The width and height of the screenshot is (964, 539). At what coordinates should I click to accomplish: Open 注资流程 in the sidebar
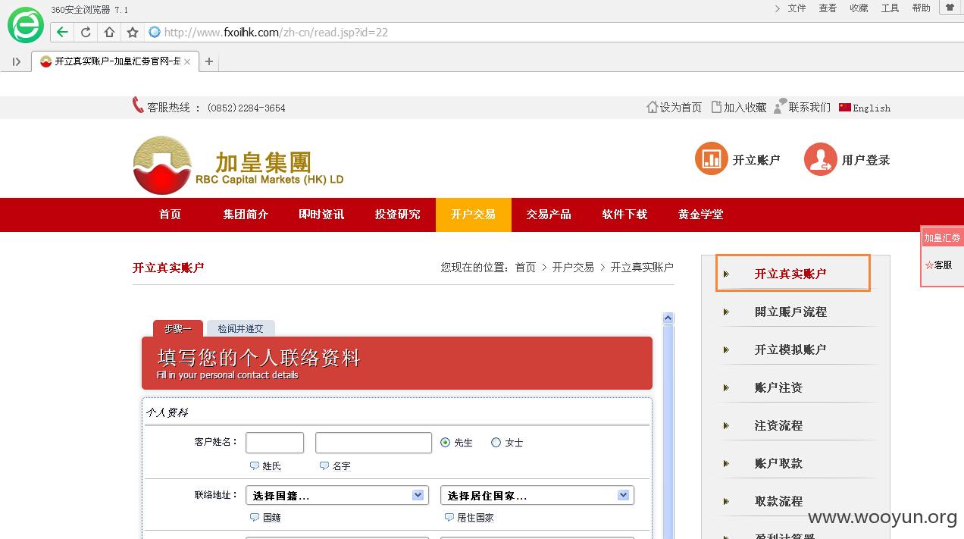point(778,425)
